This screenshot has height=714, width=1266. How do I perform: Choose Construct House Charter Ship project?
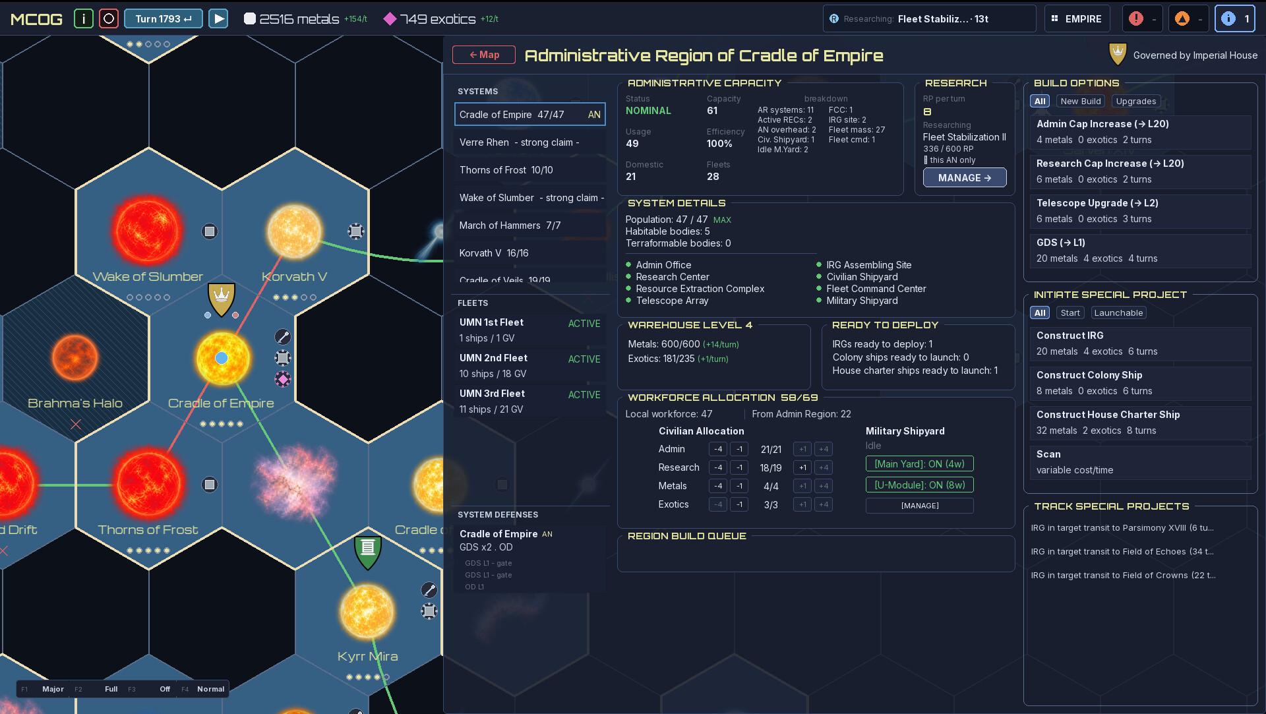point(1140,423)
